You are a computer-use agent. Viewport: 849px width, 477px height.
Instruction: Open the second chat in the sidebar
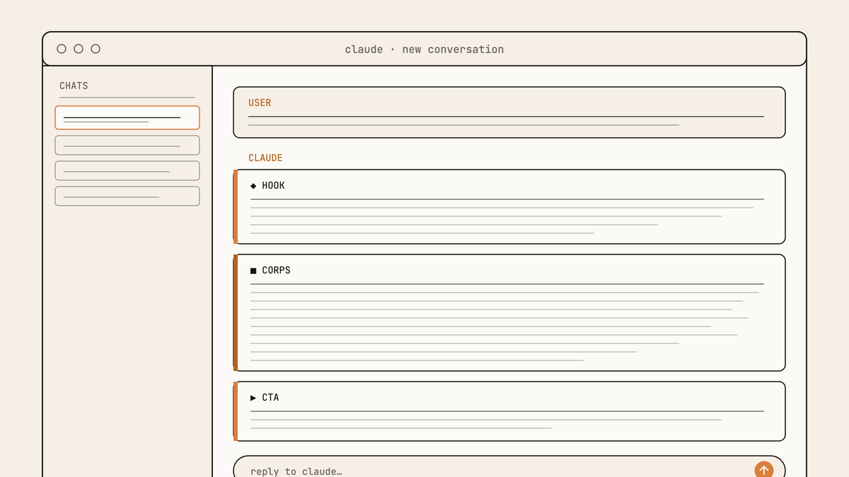coord(127,145)
